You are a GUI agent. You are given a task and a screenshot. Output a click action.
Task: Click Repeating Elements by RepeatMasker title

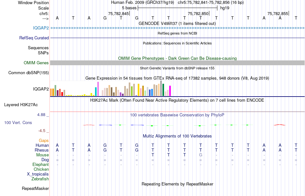(178, 184)
